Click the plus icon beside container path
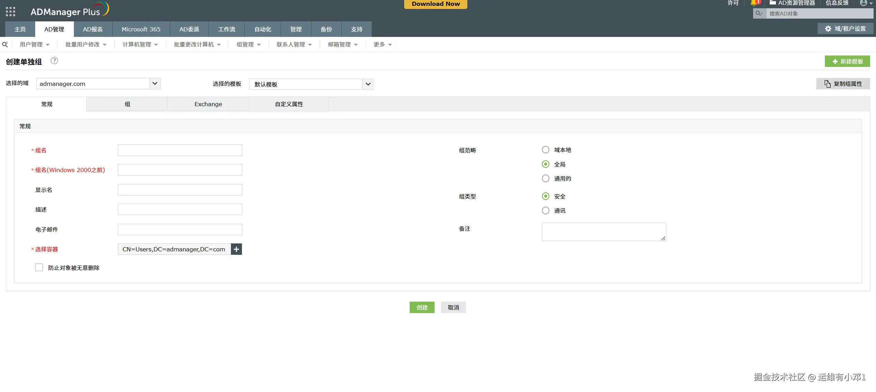 [236, 249]
